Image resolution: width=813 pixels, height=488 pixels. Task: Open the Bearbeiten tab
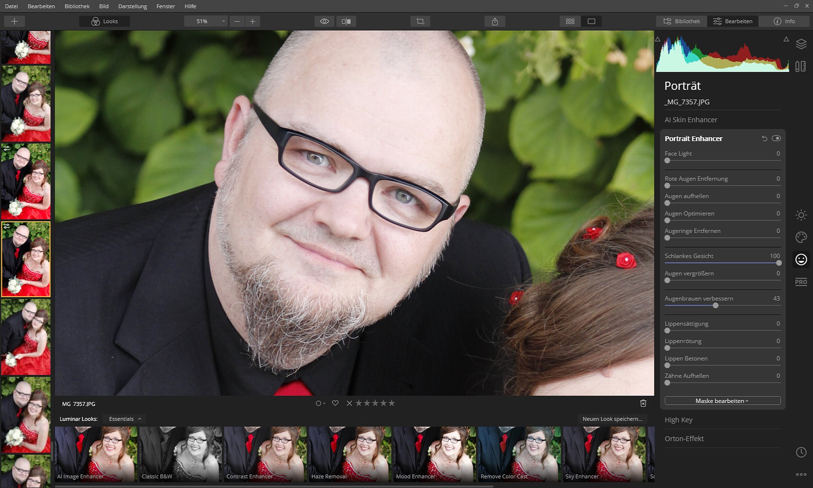pos(733,21)
